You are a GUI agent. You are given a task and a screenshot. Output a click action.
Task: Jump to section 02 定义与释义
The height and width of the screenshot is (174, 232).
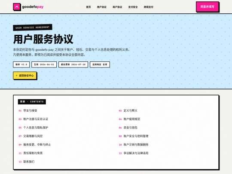(128, 110)
